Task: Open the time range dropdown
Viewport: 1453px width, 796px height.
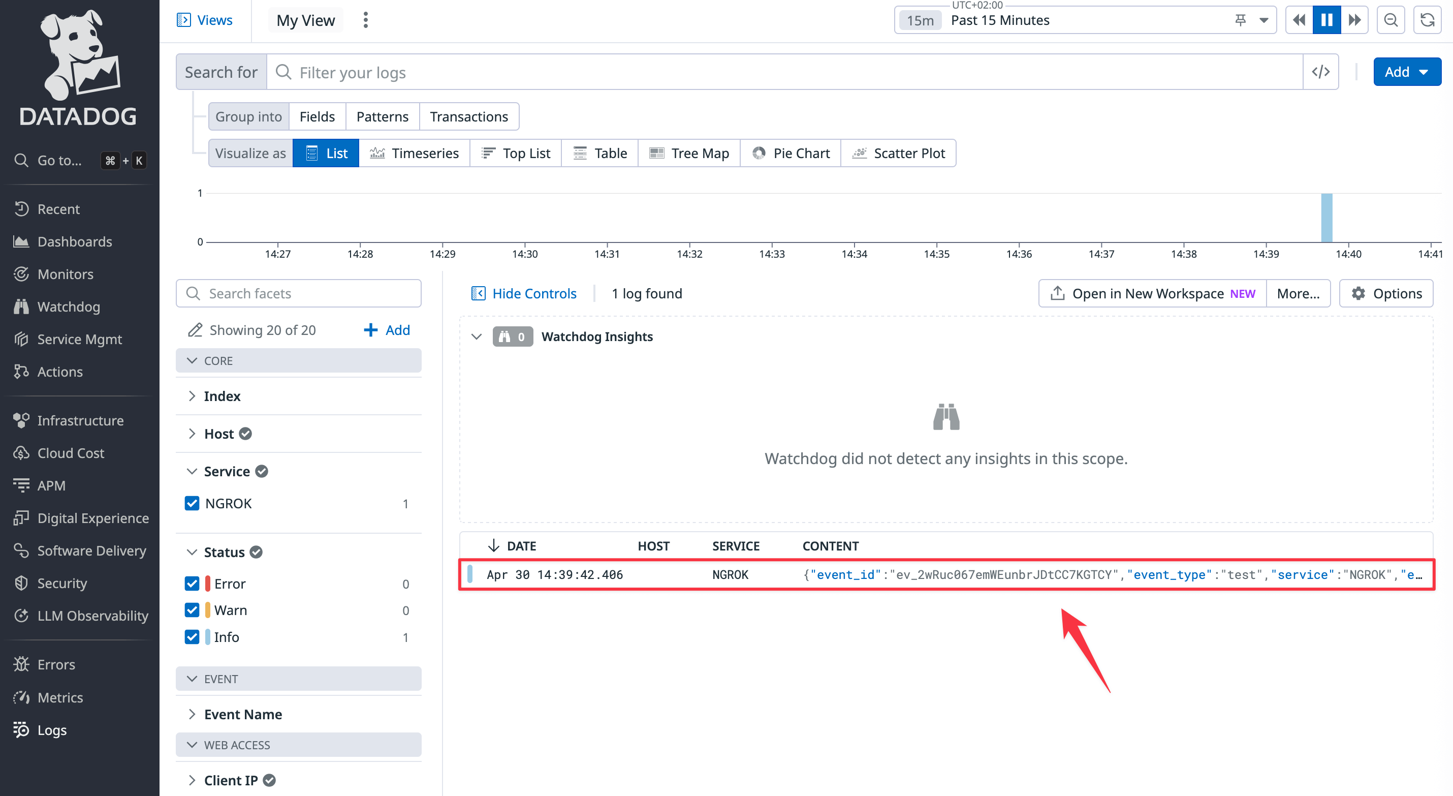Action: pos(1264,20)
